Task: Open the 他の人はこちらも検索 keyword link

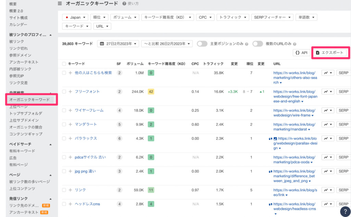Action: [93, 73]
